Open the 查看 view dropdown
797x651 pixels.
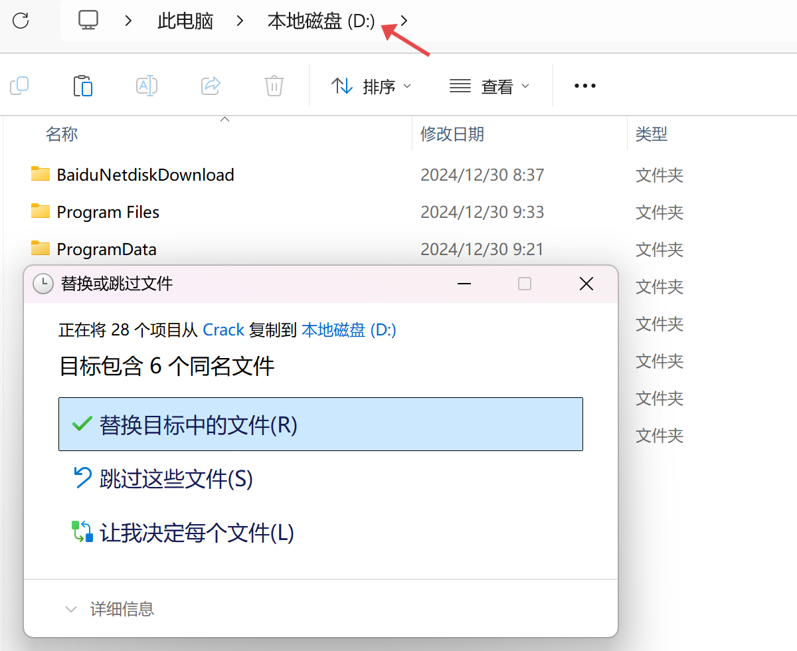[489, 86]
